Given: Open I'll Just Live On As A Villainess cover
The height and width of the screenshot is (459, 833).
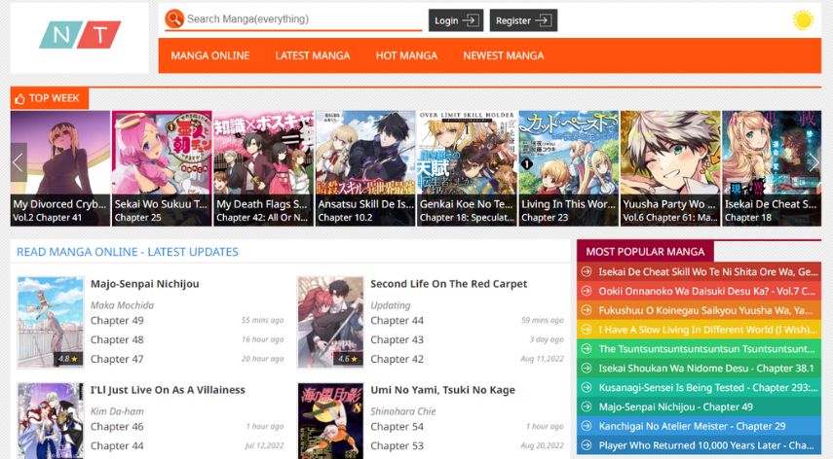Looking at the screenshot, I should pos(51,420).
